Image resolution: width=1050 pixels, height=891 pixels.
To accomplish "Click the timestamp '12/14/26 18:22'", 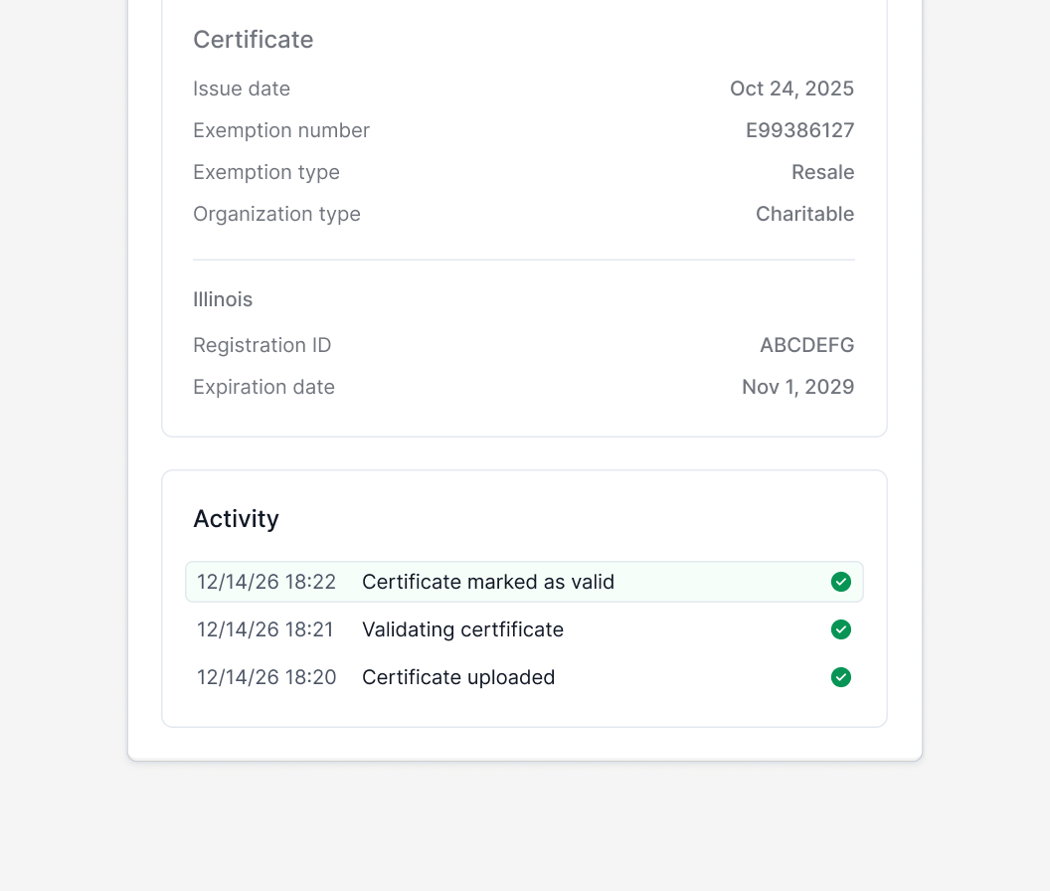I will [x=265, y=582].
